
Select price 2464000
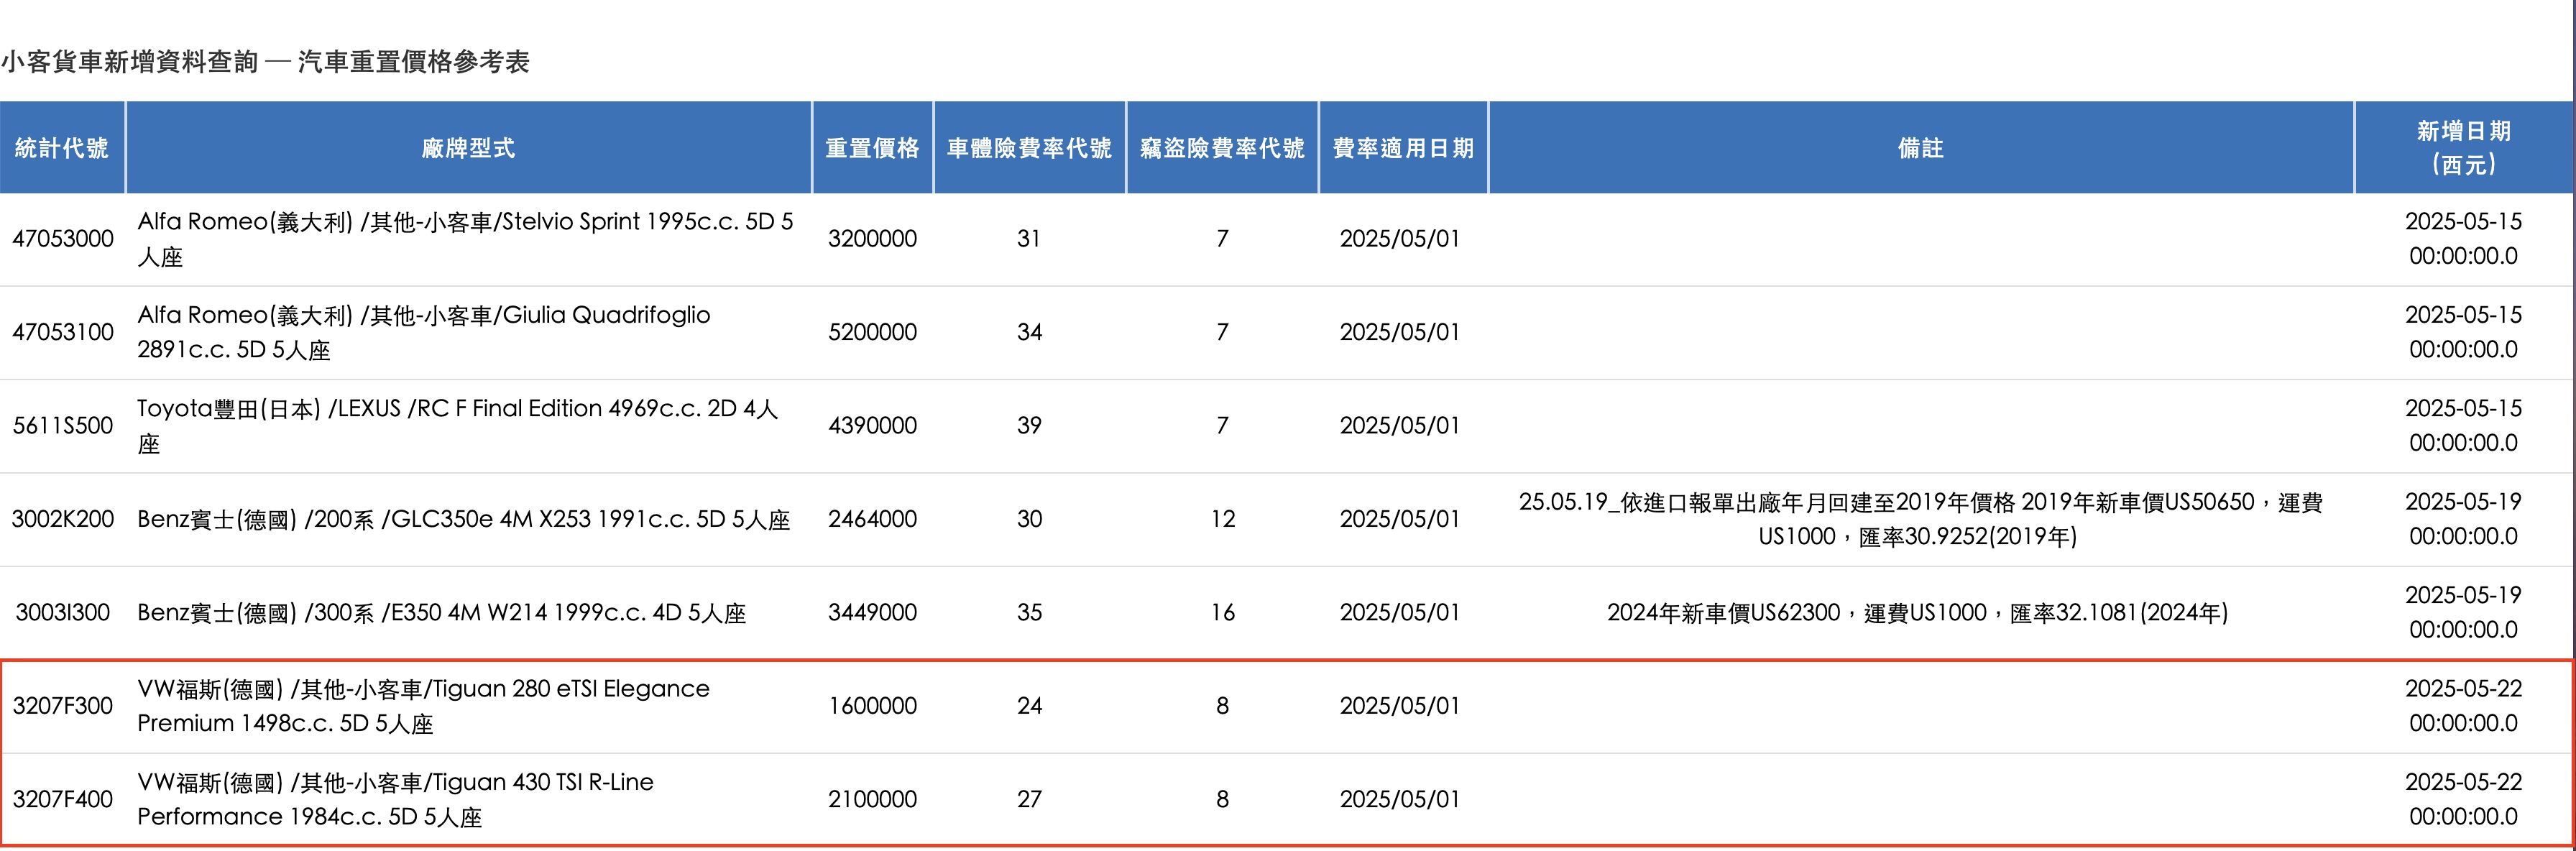point(872,519)
